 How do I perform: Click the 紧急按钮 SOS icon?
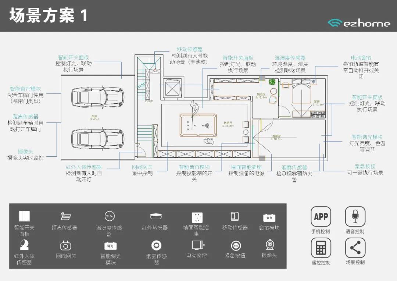(x=236, y=246)
